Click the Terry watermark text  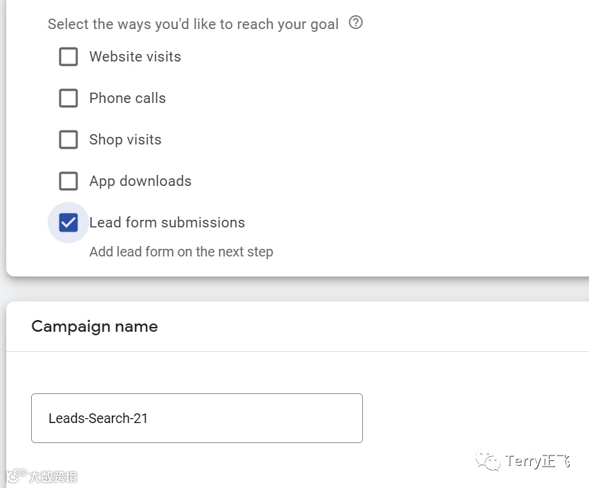point(538,461)
